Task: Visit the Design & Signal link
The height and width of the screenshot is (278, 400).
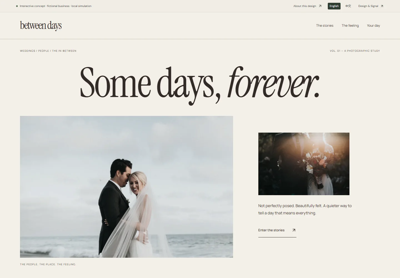Action: 371,6
